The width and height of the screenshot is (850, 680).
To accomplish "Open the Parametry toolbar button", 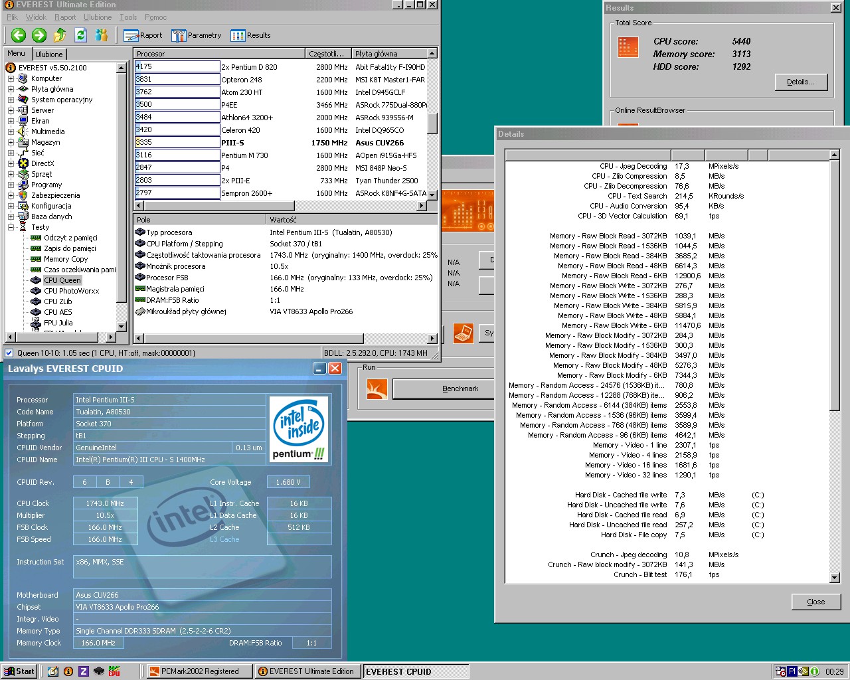I will click(197, 35).
